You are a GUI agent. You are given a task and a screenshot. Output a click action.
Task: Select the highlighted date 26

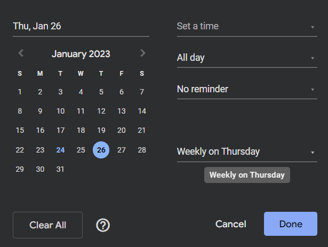click(101, 150)
